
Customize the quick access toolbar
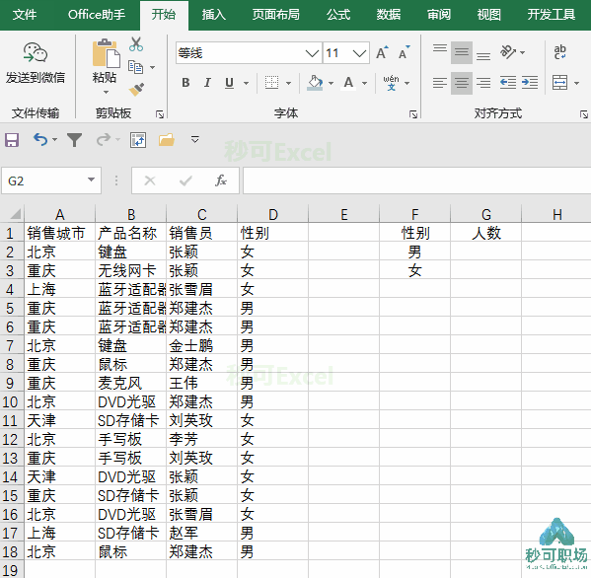pos(195,140)
